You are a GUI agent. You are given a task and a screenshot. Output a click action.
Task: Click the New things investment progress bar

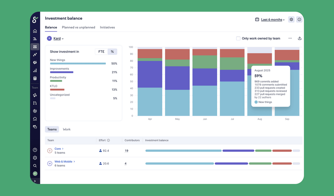pos(78,63)
